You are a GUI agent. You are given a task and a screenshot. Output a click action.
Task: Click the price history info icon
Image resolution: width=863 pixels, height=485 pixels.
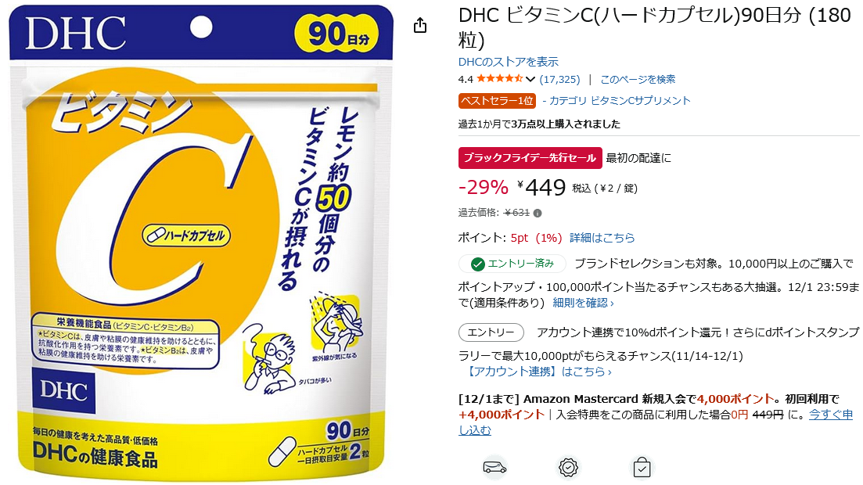click(x=538, y=213)
